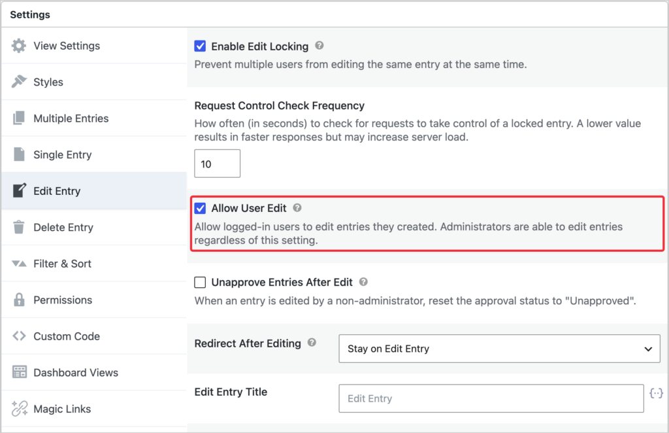This screenshot has height=433, width=669.
Task: Open help tooltip for Allow User Edit
Action: tap(297, 207)
